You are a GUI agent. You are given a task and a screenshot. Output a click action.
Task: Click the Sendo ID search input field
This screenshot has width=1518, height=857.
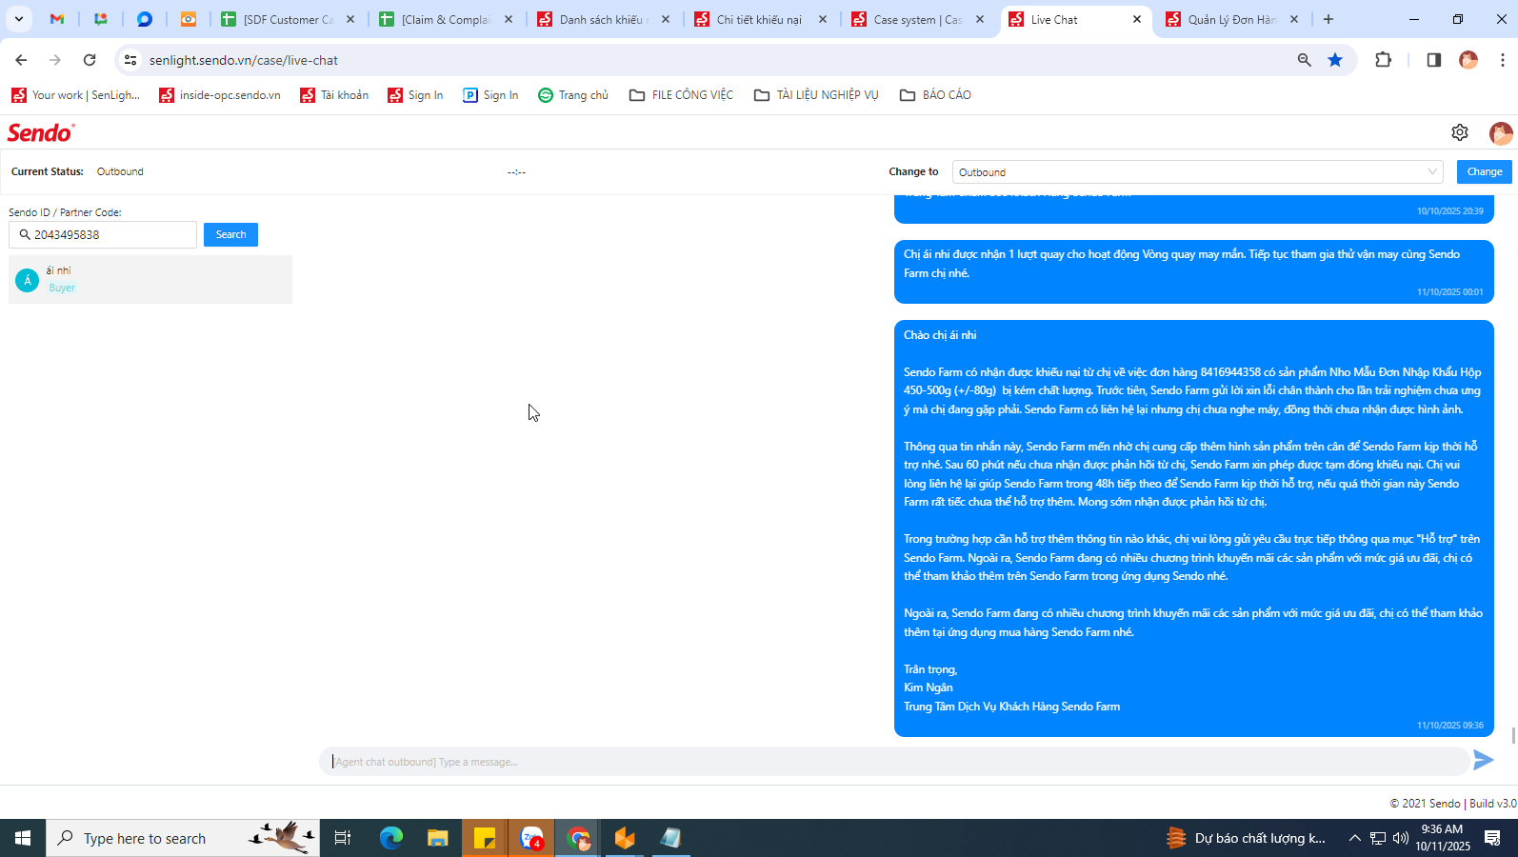click(103, 234)
